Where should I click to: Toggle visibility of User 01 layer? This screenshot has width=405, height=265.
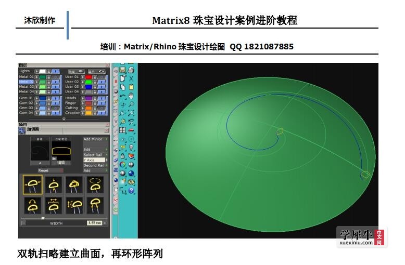click(x=101, y=77)
